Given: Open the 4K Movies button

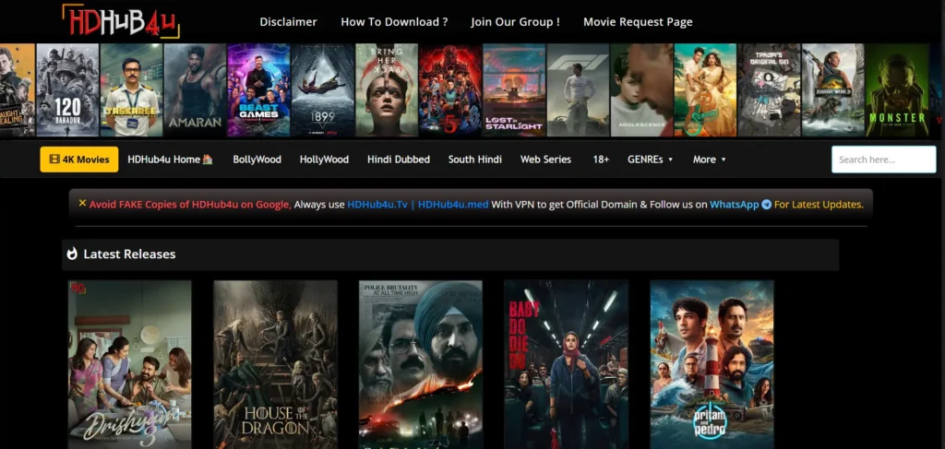Looking at the screenshot, I should tap(79, 160).
